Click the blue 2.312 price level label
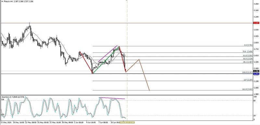Image resolution: width=260 pixels, height=125 pixels. pos(256,74)
